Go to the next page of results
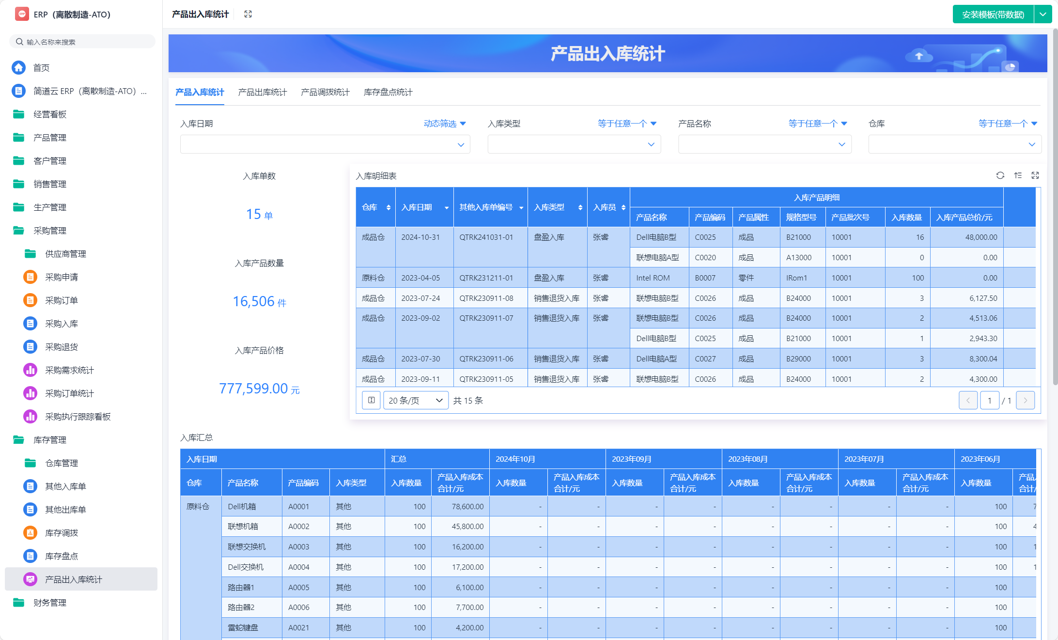This screenshot has width=1058, height=640. pyautogui.click(x=1025, y=400)
